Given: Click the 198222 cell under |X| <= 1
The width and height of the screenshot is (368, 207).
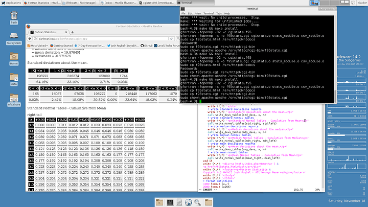Looking at the screenshot, I should pos(38,76).
